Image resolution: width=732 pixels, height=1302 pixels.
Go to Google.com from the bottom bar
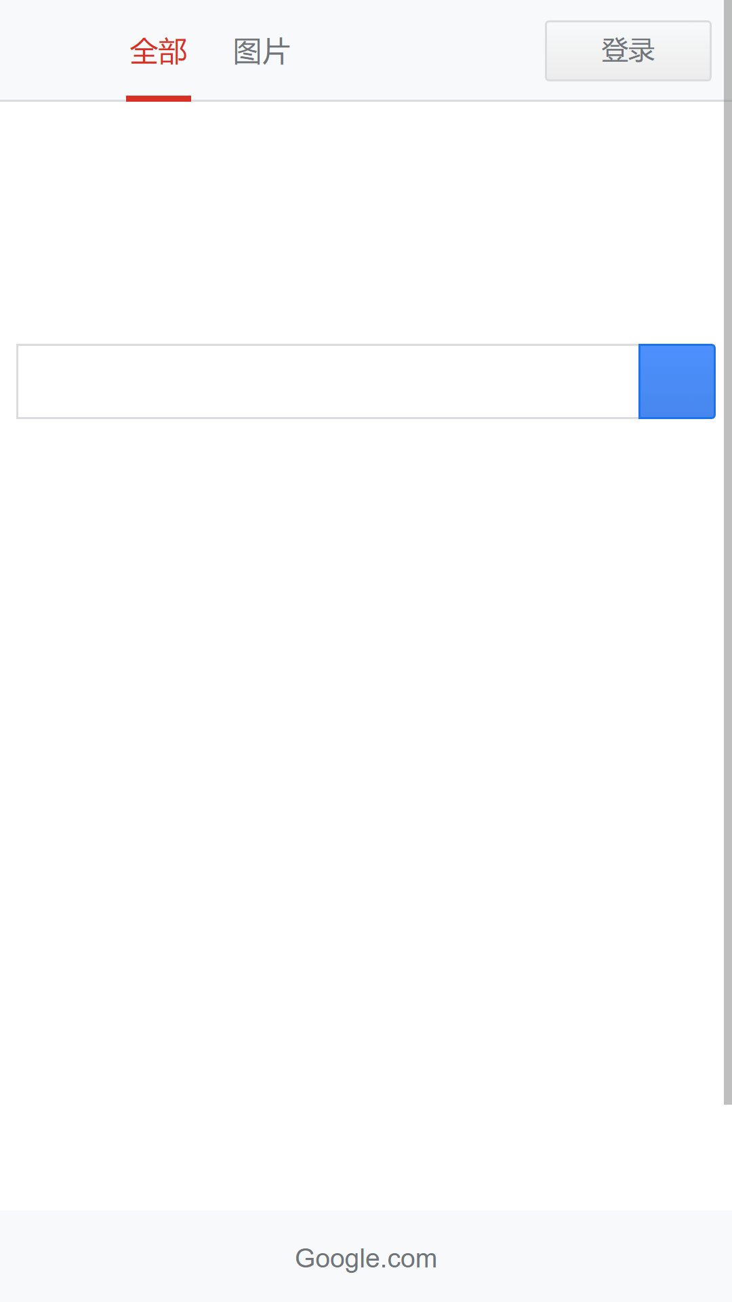pos(366,1259)
